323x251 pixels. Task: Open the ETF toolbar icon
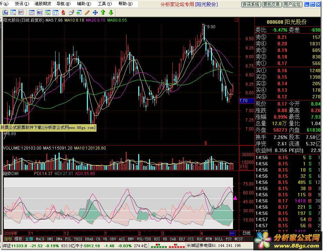pyautogui.click(x=21, y=12)
